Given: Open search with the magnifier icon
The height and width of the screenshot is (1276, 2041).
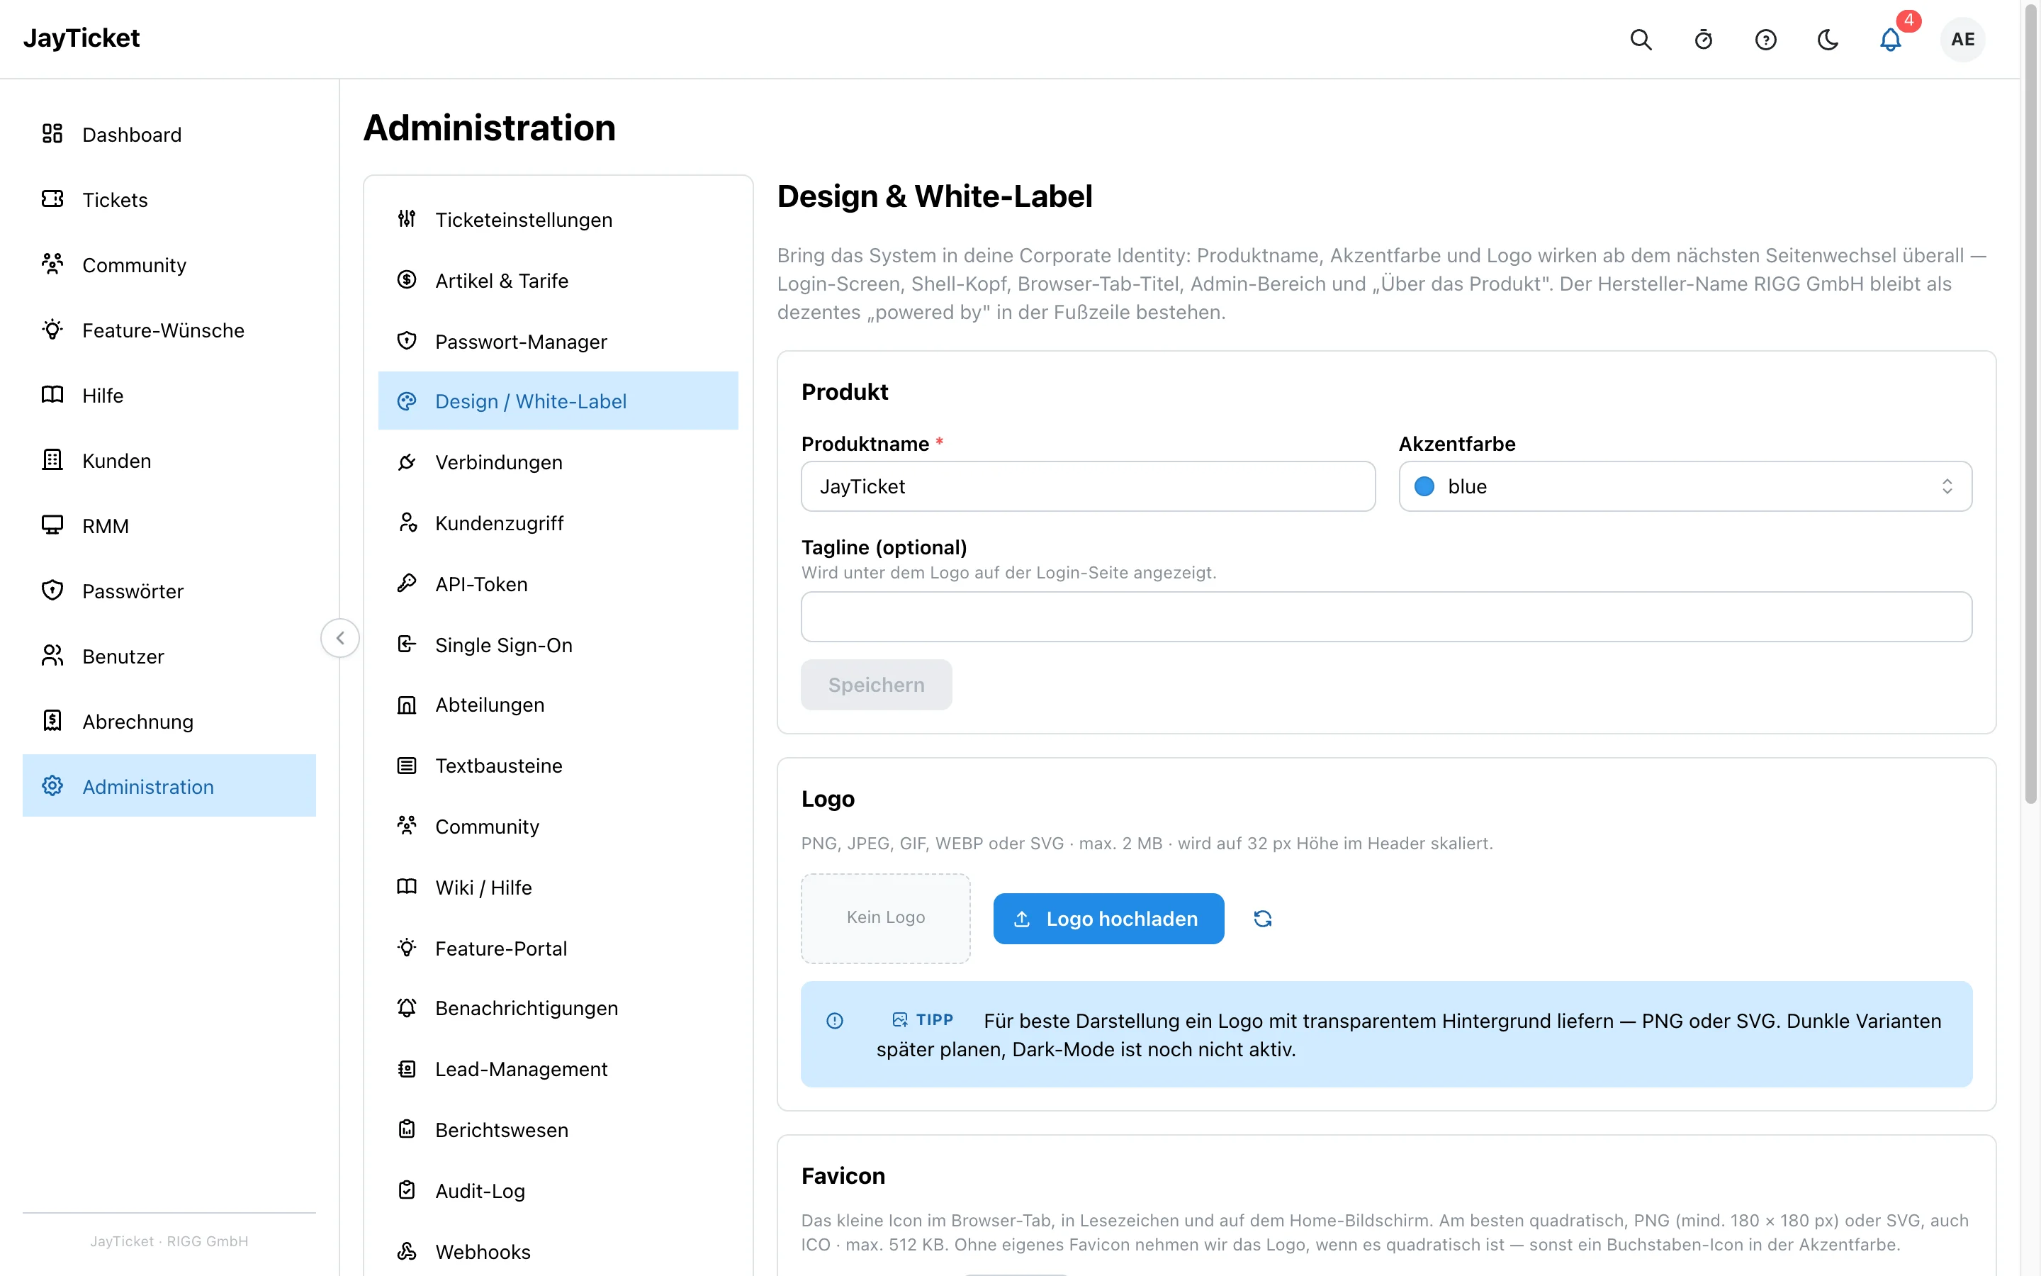Looking at the screenshot, I should tap(1641, 40).
